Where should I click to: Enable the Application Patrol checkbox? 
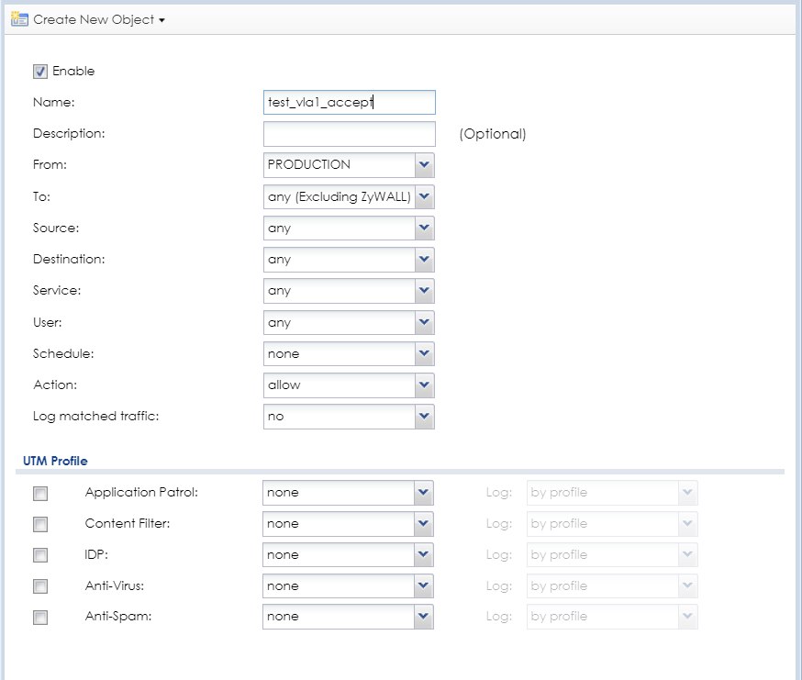pyautogui.click(x=40, y=493)
